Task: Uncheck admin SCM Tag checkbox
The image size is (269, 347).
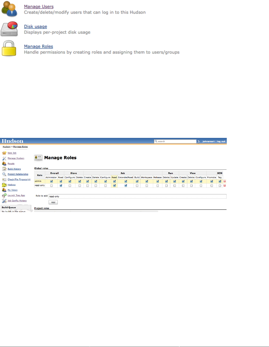Action: click(x=220, y=181)
